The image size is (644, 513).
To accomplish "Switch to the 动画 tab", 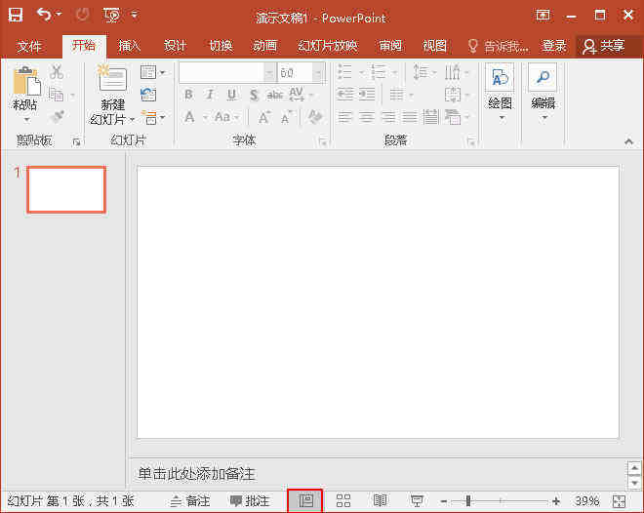I will point(264,46).
